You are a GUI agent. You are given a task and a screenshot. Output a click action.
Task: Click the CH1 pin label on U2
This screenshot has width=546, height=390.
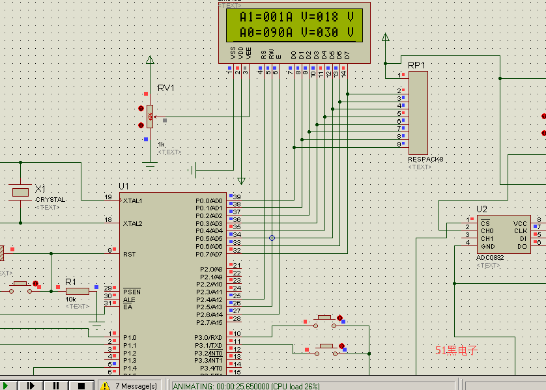pyautogui.click(x=487, y=239)
